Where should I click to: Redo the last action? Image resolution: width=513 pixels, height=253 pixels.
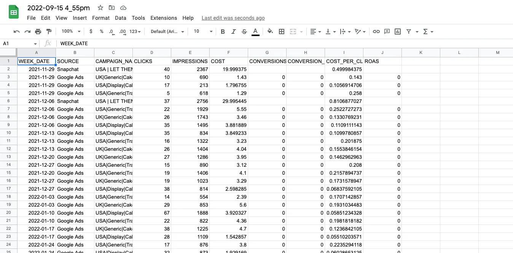click(x=27, y=32)
